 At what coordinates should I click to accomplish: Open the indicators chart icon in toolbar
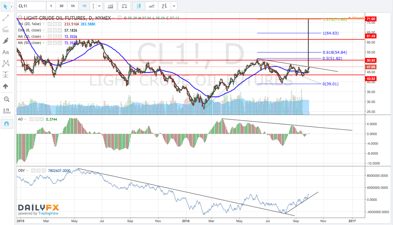click(x=111, y=6)
